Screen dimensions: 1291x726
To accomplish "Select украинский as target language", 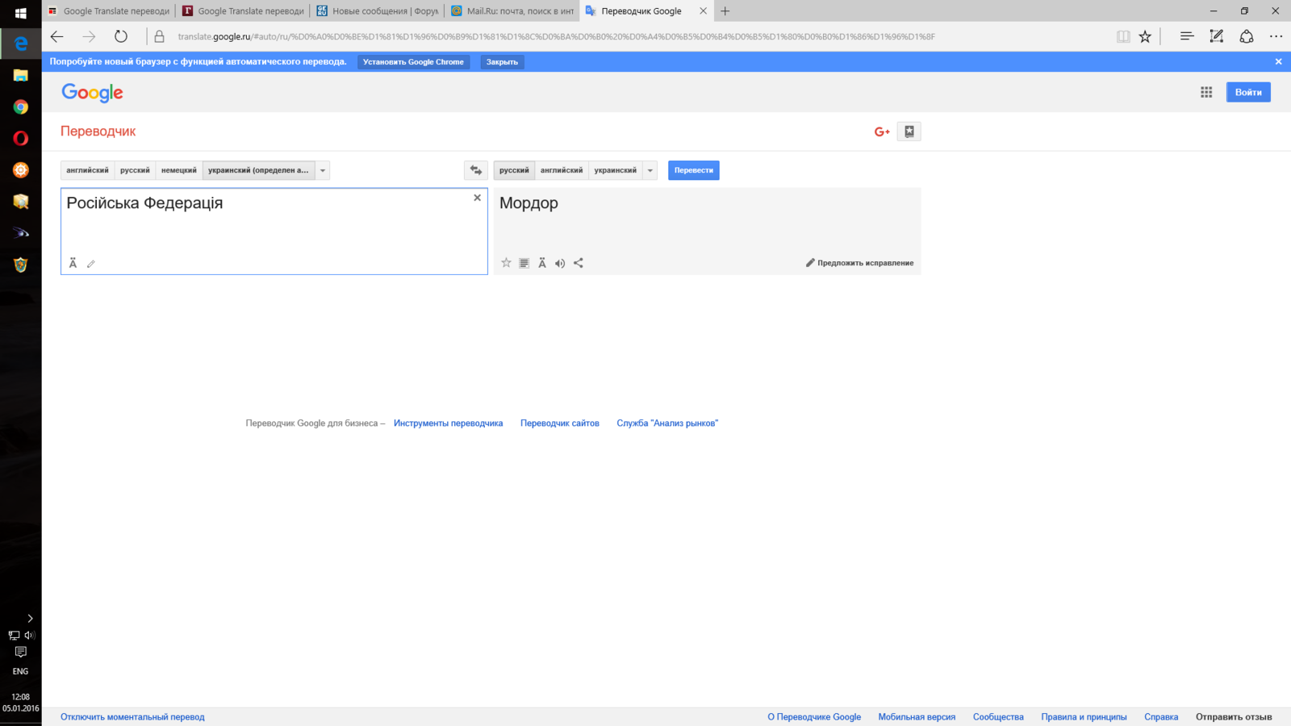I will [616, 170].
